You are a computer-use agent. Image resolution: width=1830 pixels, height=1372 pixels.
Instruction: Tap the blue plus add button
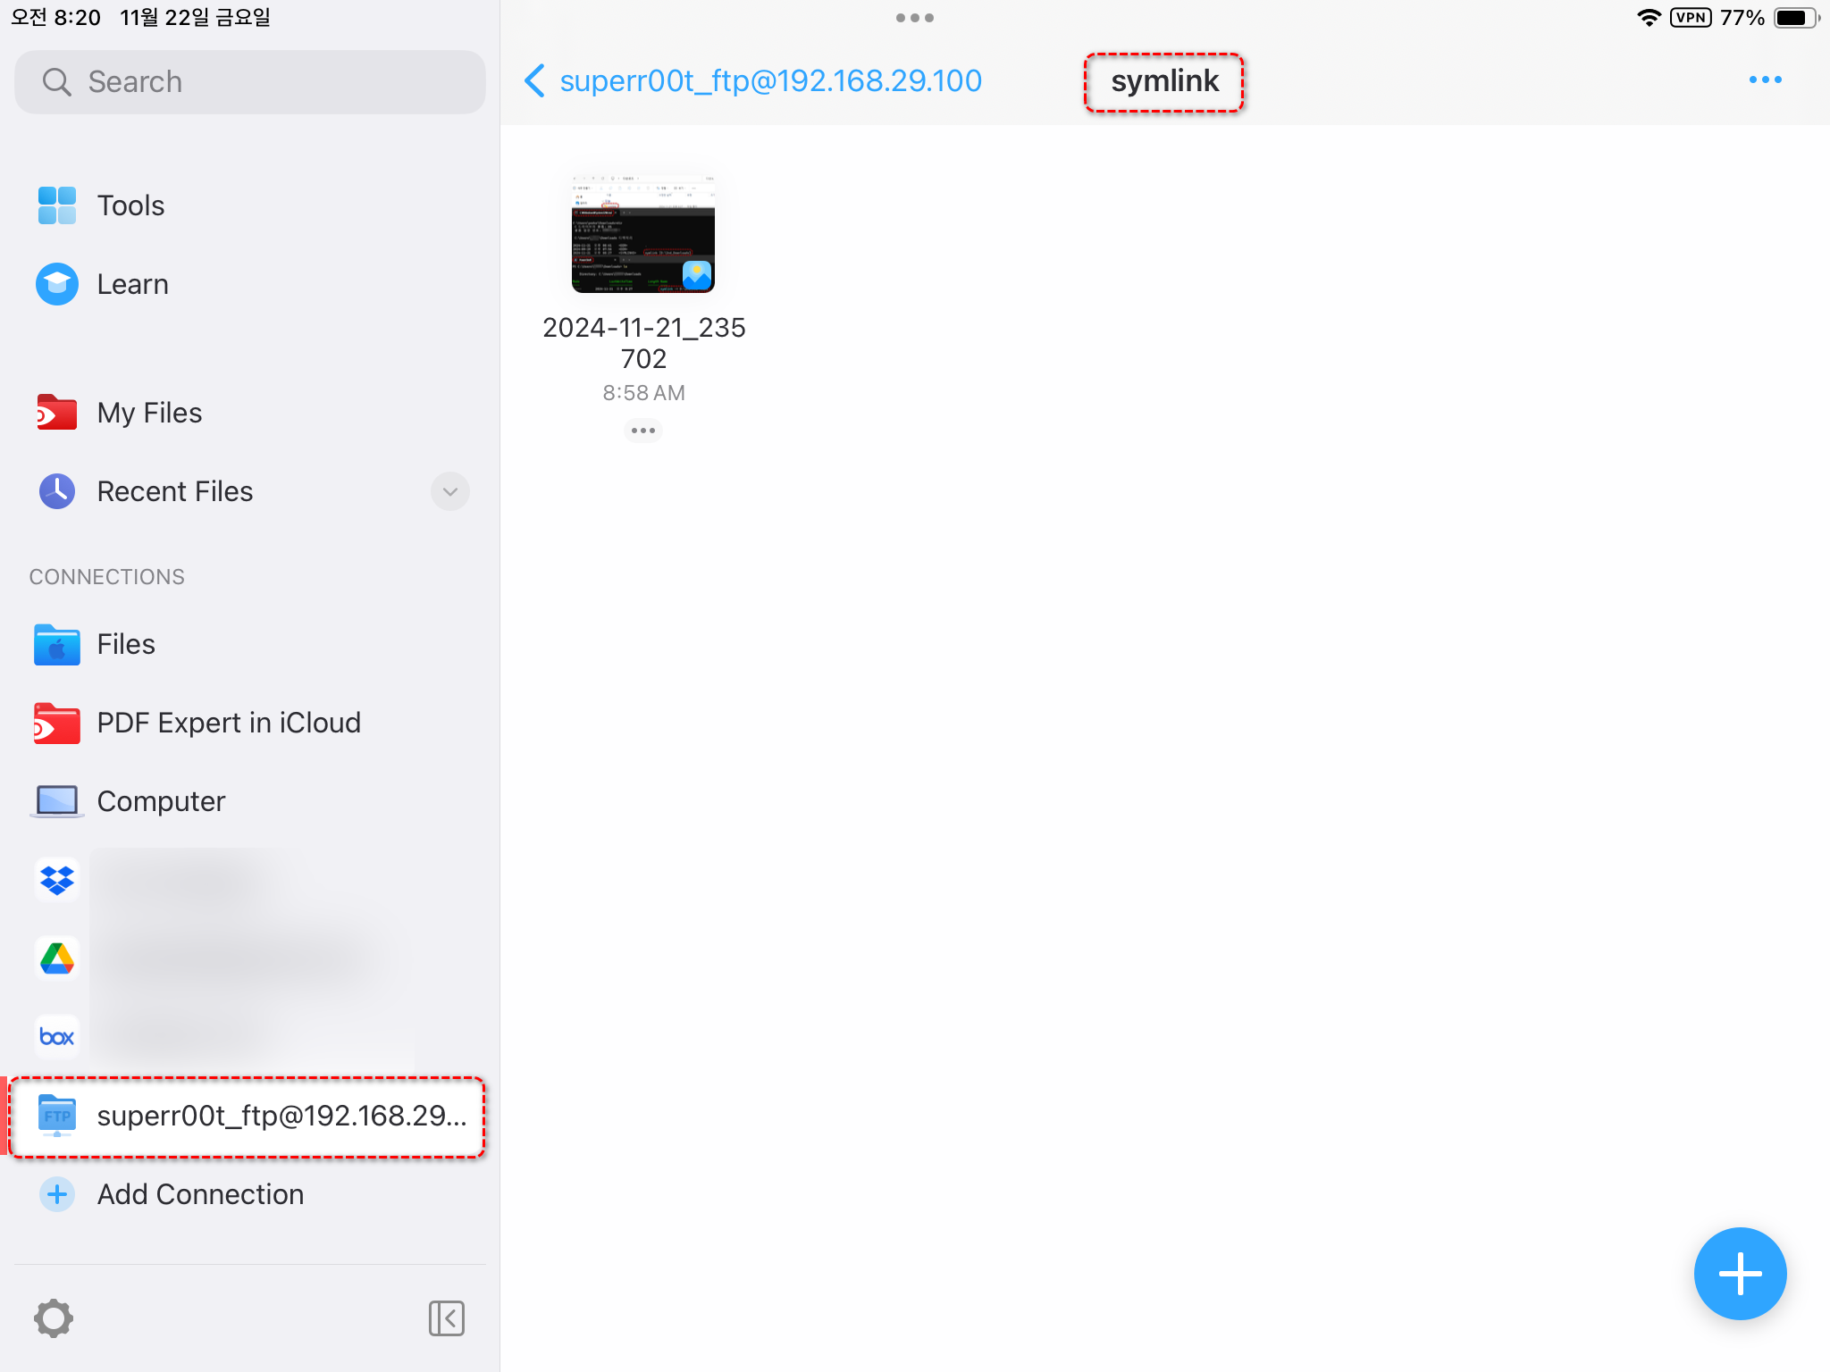(x=1739, y=1273)
